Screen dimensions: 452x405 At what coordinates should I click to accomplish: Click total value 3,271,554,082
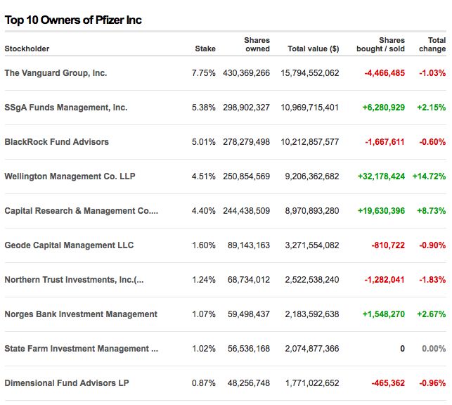(x=312, y=245)
